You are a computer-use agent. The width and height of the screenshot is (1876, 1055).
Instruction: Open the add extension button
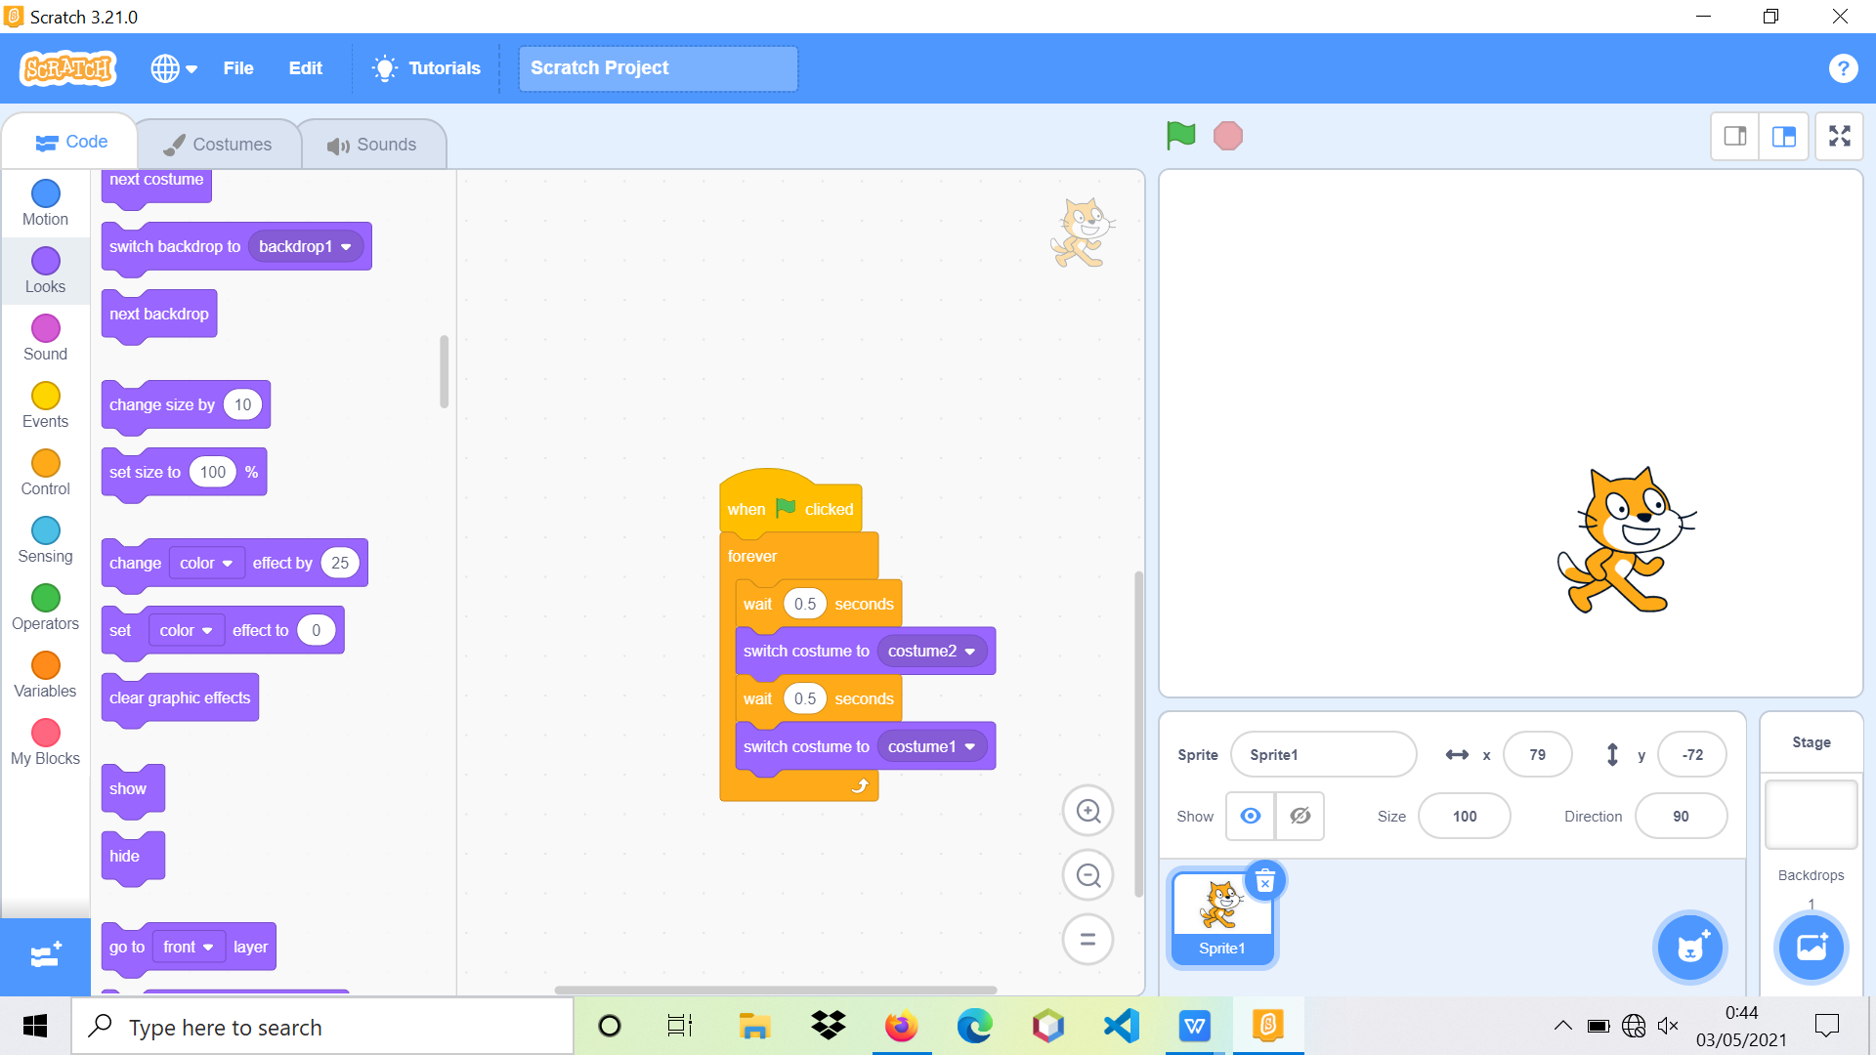(x=46, y=955)
